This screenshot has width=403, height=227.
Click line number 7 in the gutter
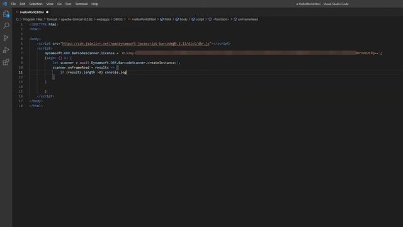[x=21, y=53]
